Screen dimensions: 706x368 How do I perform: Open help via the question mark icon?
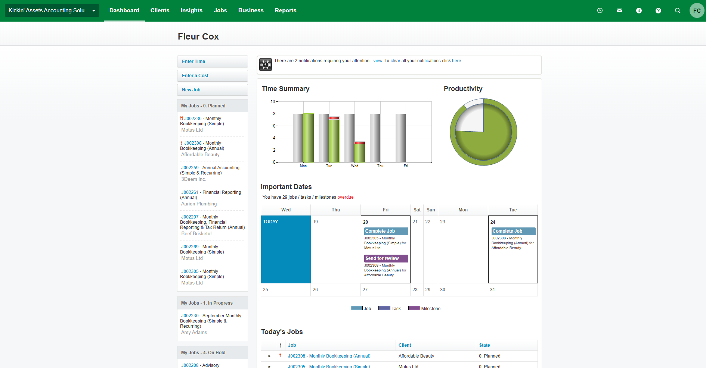pyautogui.click(x=658, y=10)
